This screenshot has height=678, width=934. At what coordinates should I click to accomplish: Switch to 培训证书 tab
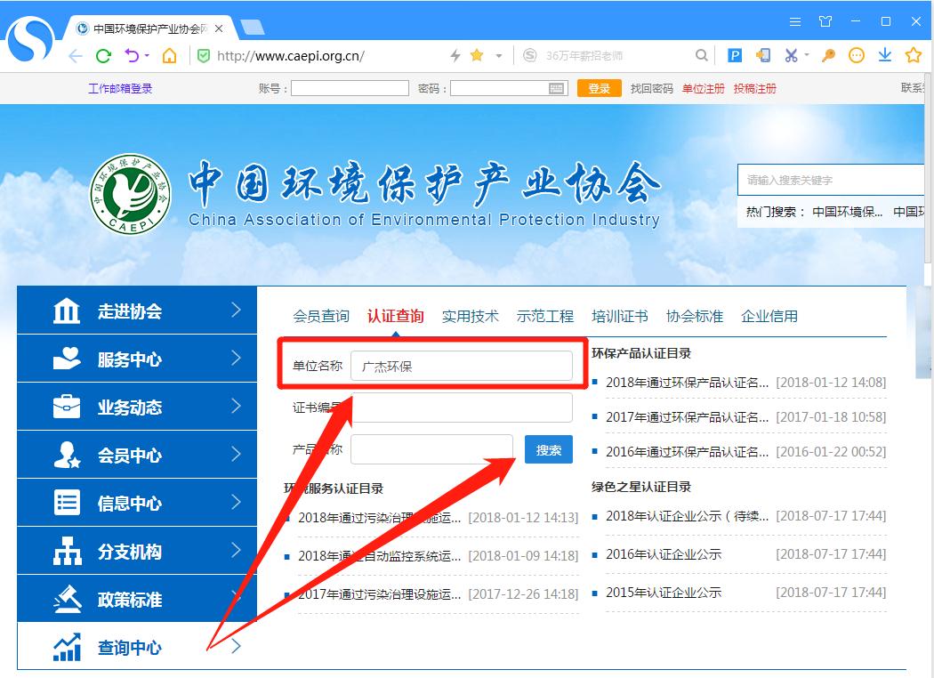pos(619,317)
